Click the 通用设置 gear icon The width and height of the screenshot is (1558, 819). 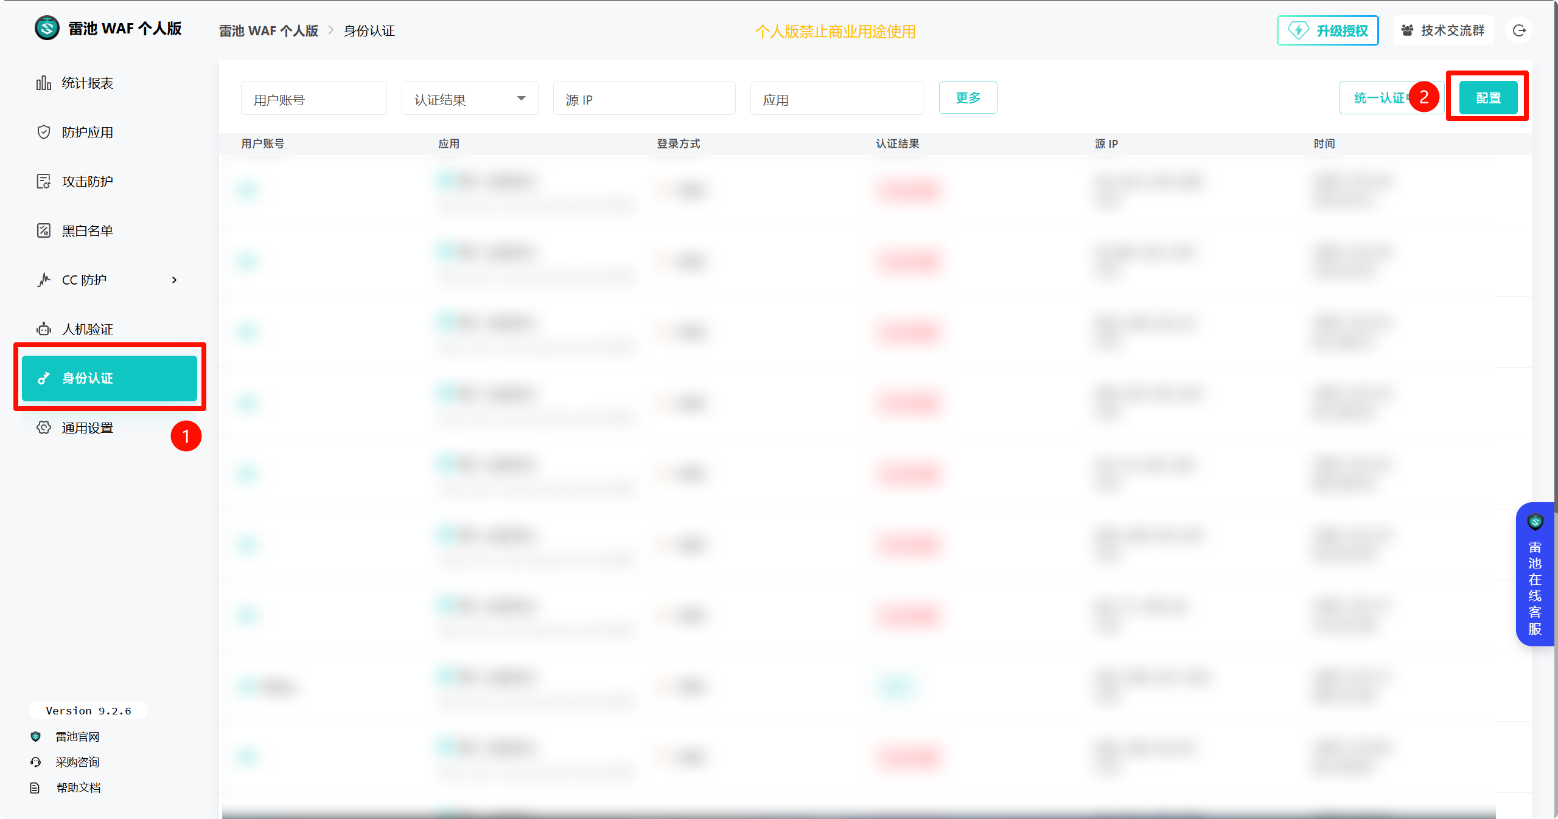pyautogui.click(x=43, y=427)
